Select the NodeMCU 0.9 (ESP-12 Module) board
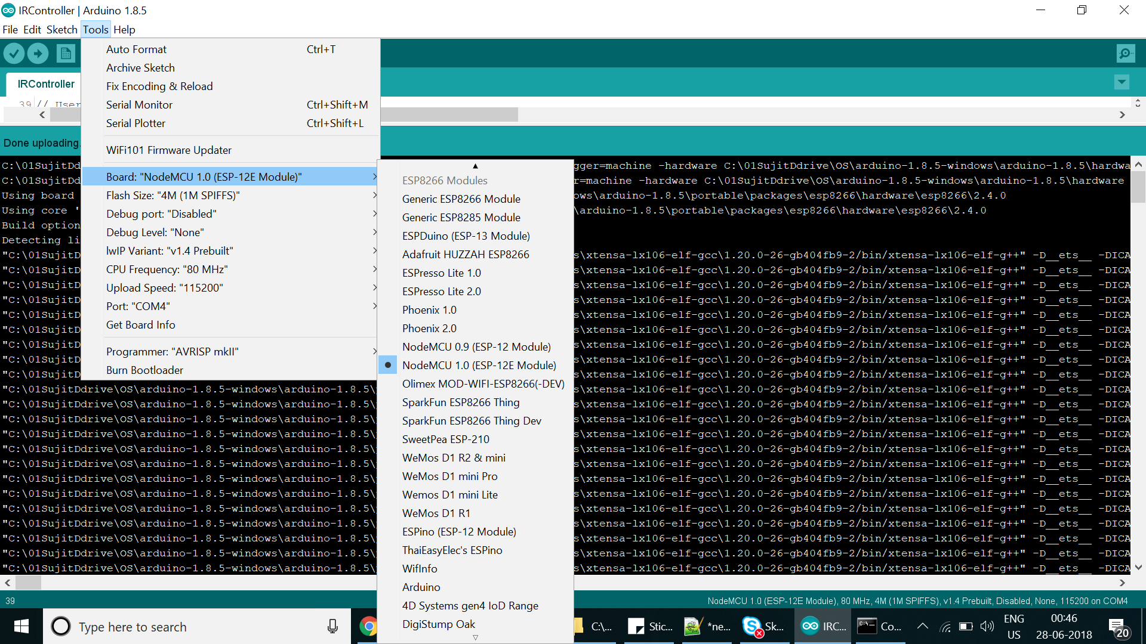The image size is (1146, 644). pos(476,346)
